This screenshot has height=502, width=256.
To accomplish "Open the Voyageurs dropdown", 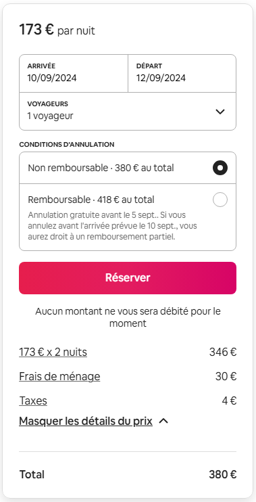I will pos(128,112).
